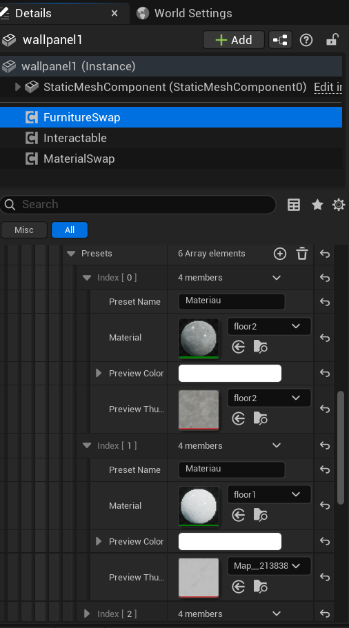Select wallpanel1 (Instance) row
The width and height of the screenshot is (349, 628).
click(x=170, y=66)
